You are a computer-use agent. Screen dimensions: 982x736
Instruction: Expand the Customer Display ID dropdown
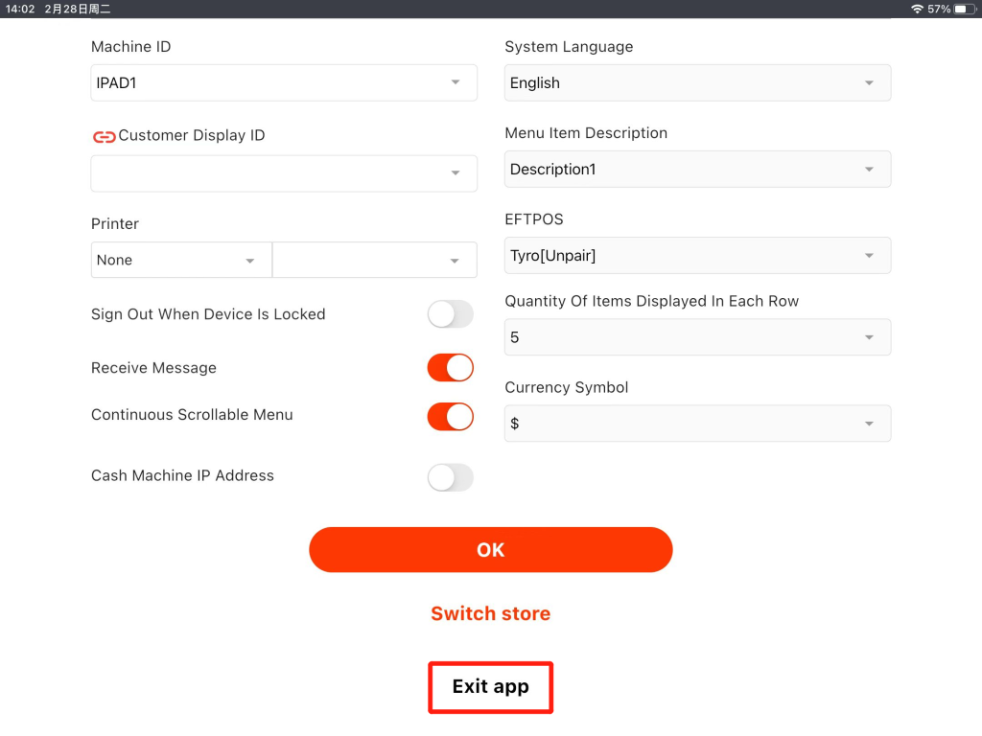point(284,173)
